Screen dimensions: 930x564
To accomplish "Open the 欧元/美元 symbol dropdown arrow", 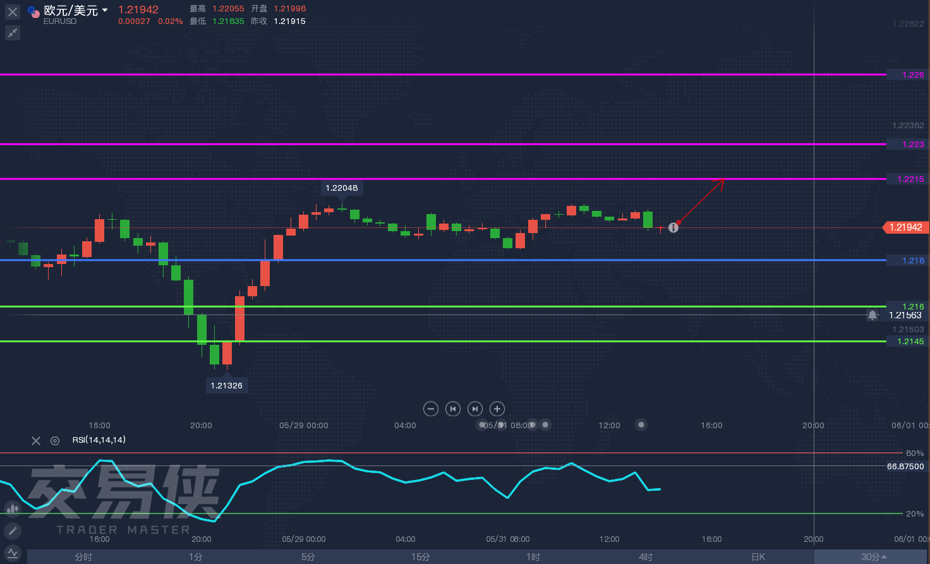I will tap(105, 10).
